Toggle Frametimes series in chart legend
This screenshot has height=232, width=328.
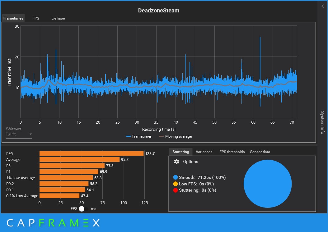coord(139,136)
